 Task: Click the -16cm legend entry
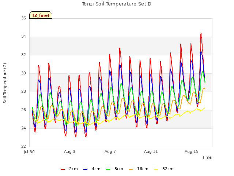139,169
